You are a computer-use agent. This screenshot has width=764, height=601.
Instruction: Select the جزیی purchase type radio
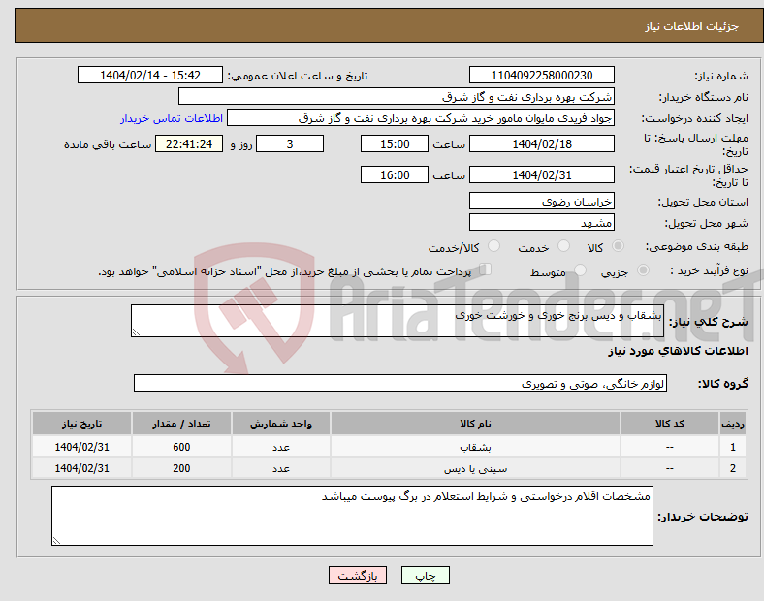click(643, 269)
